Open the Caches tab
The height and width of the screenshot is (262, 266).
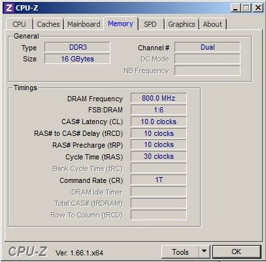48,24
